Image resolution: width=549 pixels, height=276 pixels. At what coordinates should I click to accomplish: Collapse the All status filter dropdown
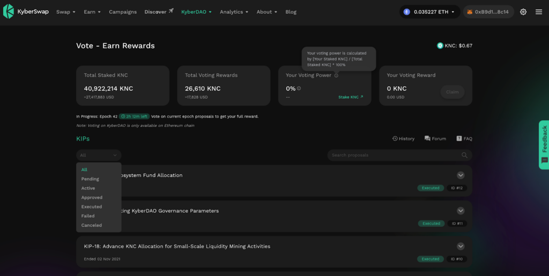click(x=99, y=155)
